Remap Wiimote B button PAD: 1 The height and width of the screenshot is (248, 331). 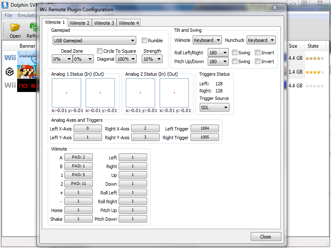(x=78, y=166)
